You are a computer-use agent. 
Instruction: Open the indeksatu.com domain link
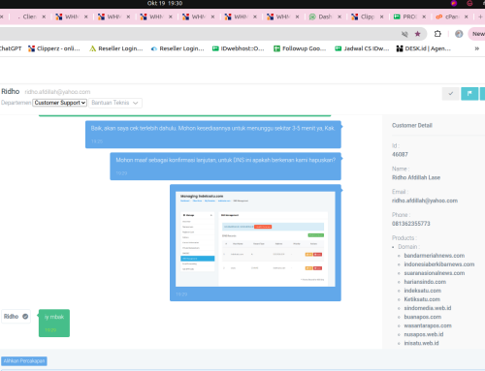coord(422,291)
